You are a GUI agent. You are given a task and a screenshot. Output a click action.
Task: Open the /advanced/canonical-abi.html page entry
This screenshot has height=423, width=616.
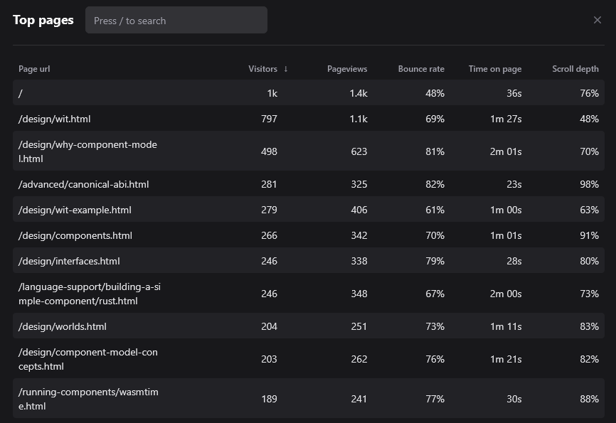click(x=84, y=184)
